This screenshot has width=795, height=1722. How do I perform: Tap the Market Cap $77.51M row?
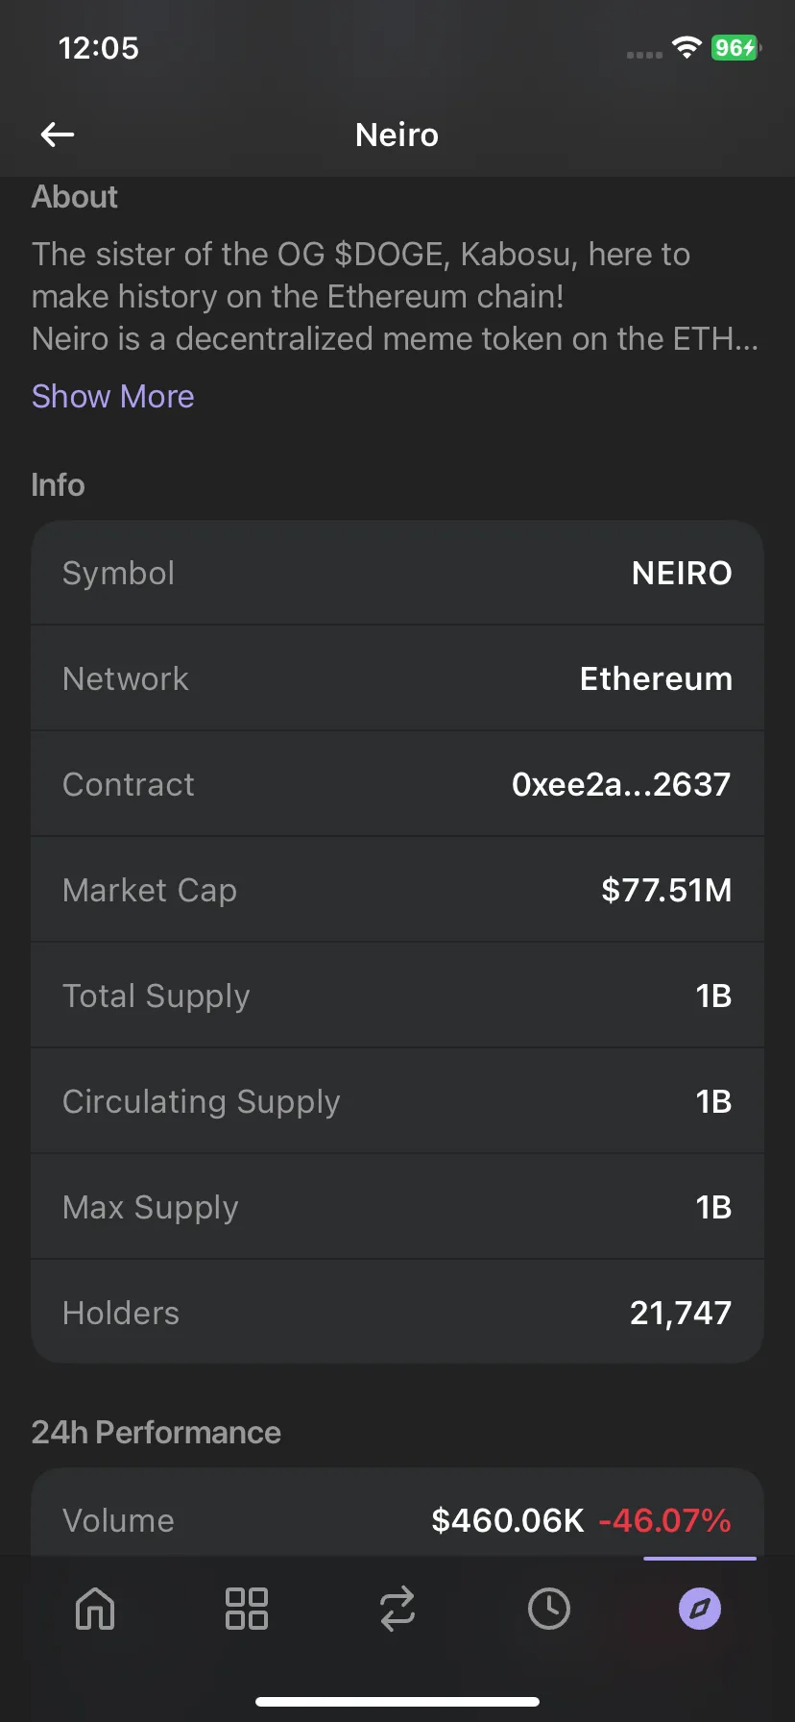pyautogui.click(x=397, y=890)
